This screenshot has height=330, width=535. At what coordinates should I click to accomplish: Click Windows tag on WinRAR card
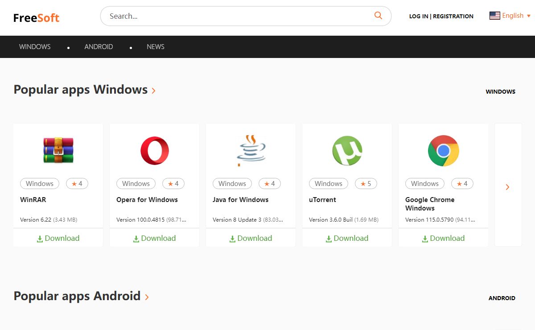coord(40,184)
